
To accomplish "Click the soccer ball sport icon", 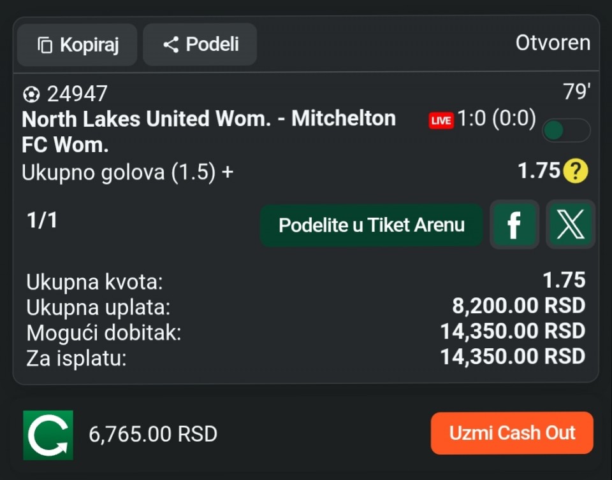I will point(31,95).
